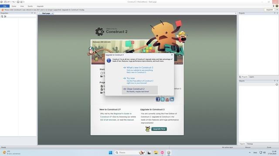Click the Construct 2 gear logo on start page
Image resolution: width=279 pixels, height=156 pixels.
pyautogui.click(x=99, y=32)
